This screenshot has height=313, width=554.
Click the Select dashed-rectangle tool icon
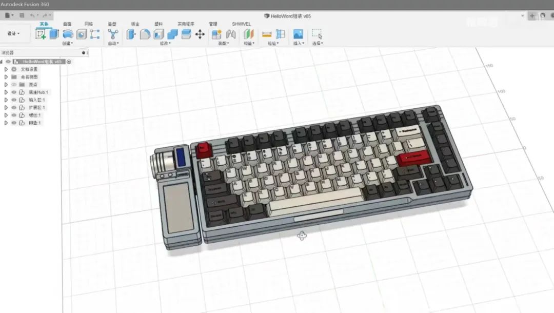coord(317,34)
